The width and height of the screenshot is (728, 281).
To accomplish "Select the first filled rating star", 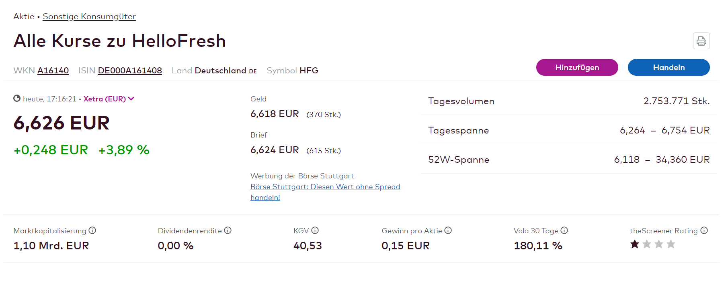I will [x=634, y=244].
